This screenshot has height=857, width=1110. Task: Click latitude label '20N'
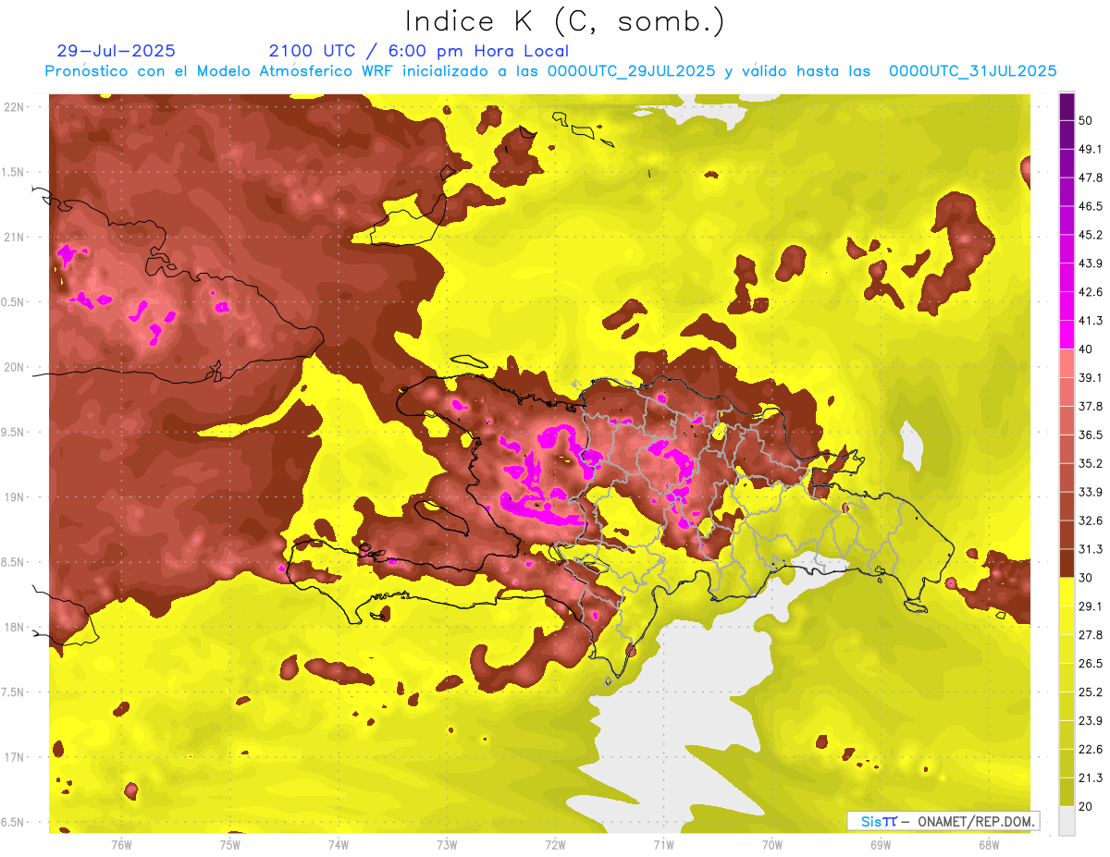point(14,367)
